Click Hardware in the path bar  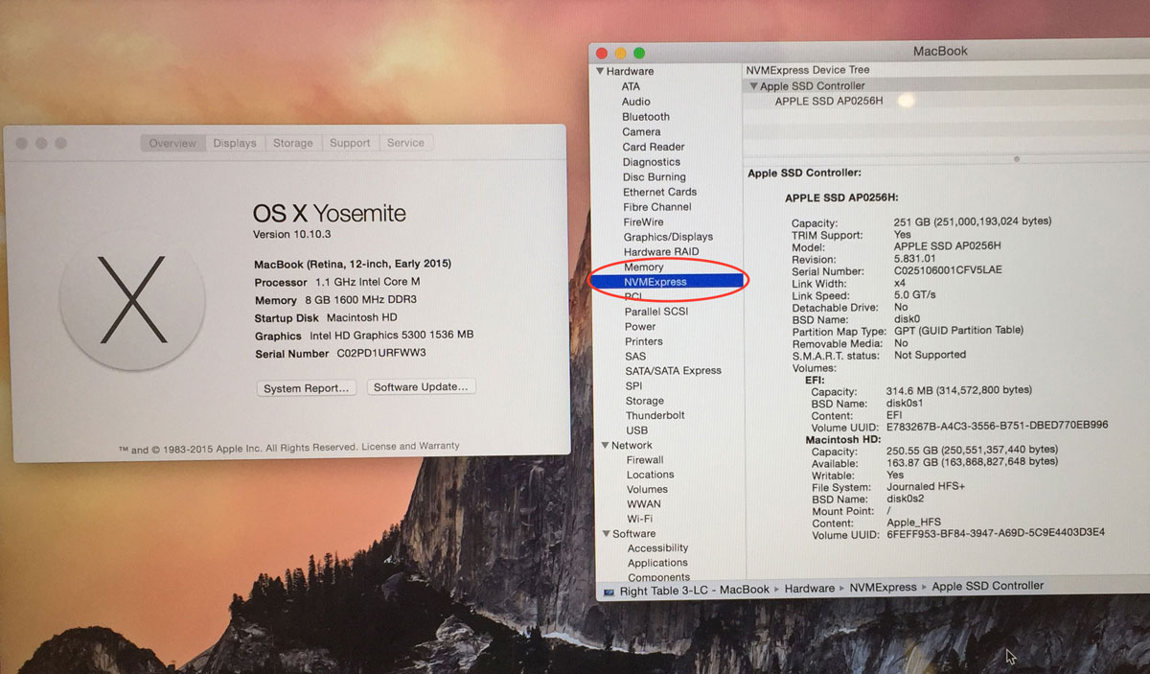810,589
